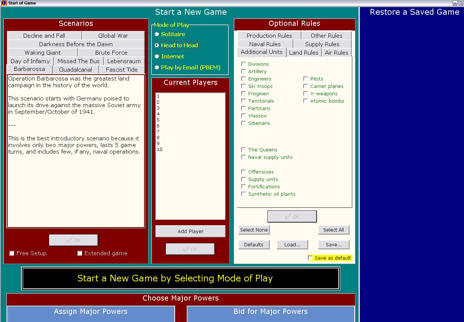This screenshot has height=322, width=464.
Task: Select player slot 1 in the list
Action: (190, 96)
